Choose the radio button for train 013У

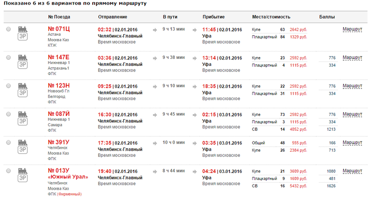coord(8,171)
